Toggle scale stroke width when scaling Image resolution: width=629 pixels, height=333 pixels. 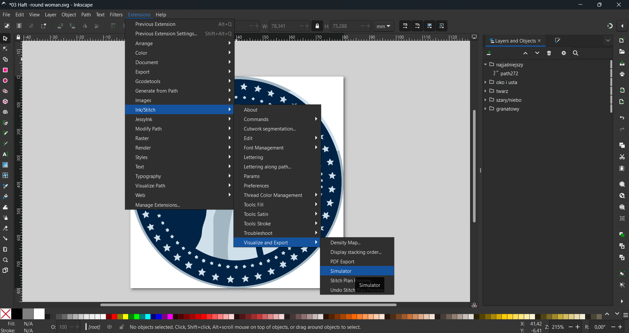(x=405, y=26)
